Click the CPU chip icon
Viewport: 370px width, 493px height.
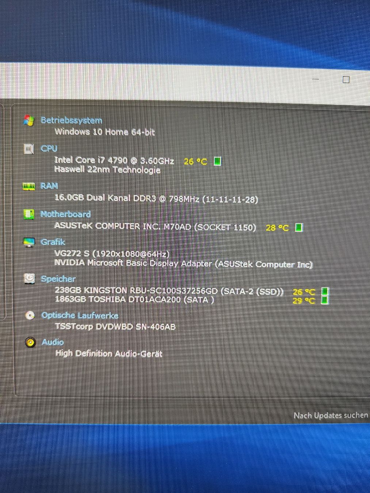[x=29, y=149]
